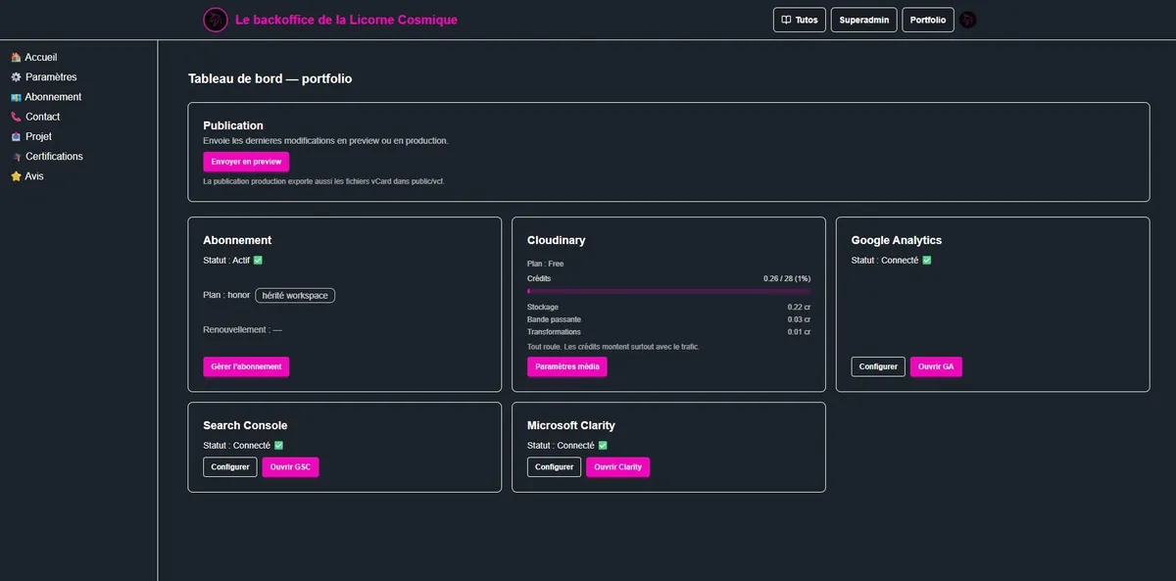The width and height of the screenshot is (1176, 581).
Task: Click Gérer l'abonnement
Action: [x=246, y=366]
